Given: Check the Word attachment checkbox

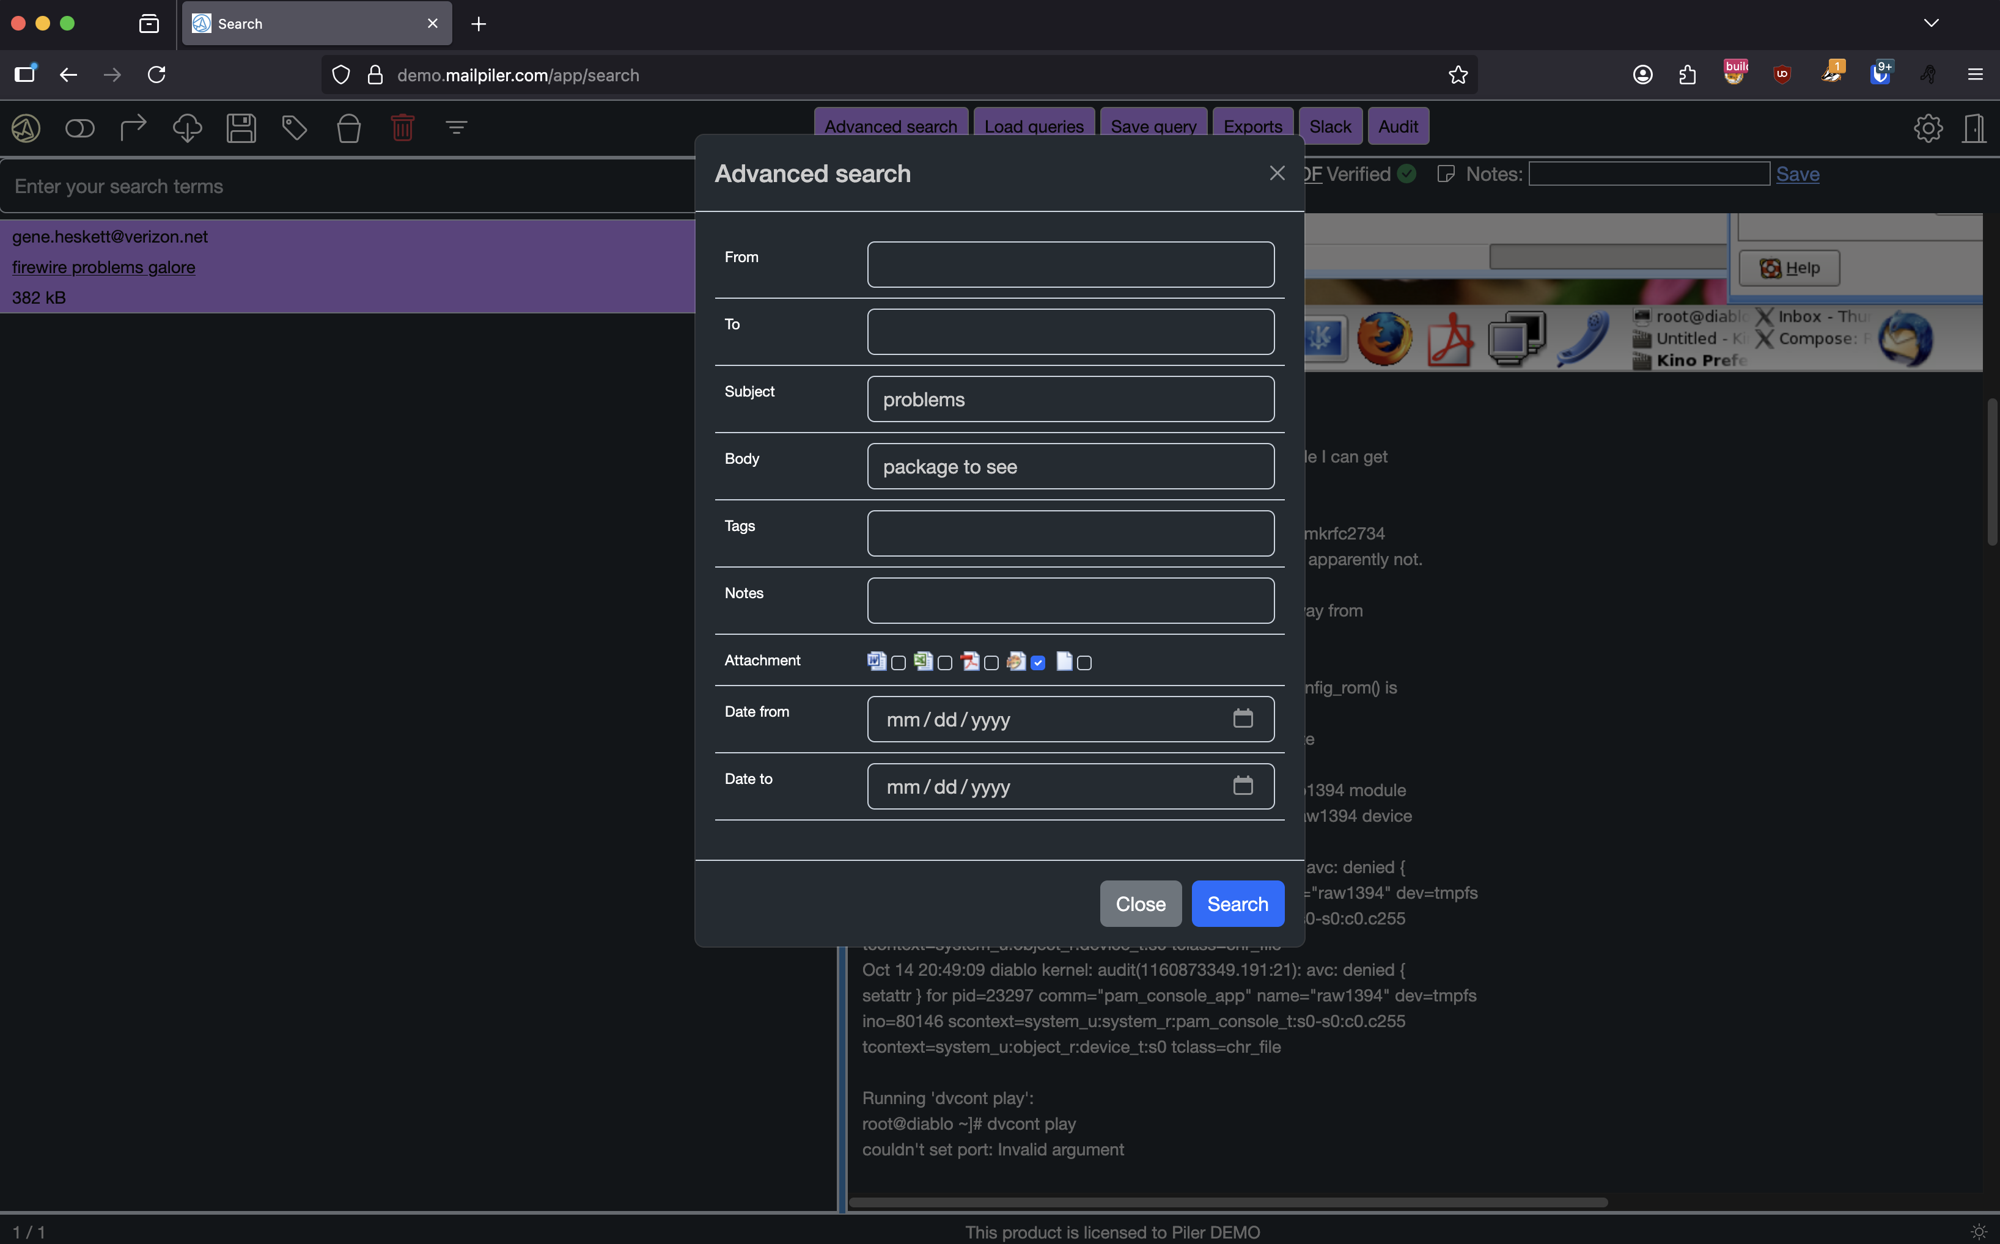Looking at the screenshot, I should [899, 663].
